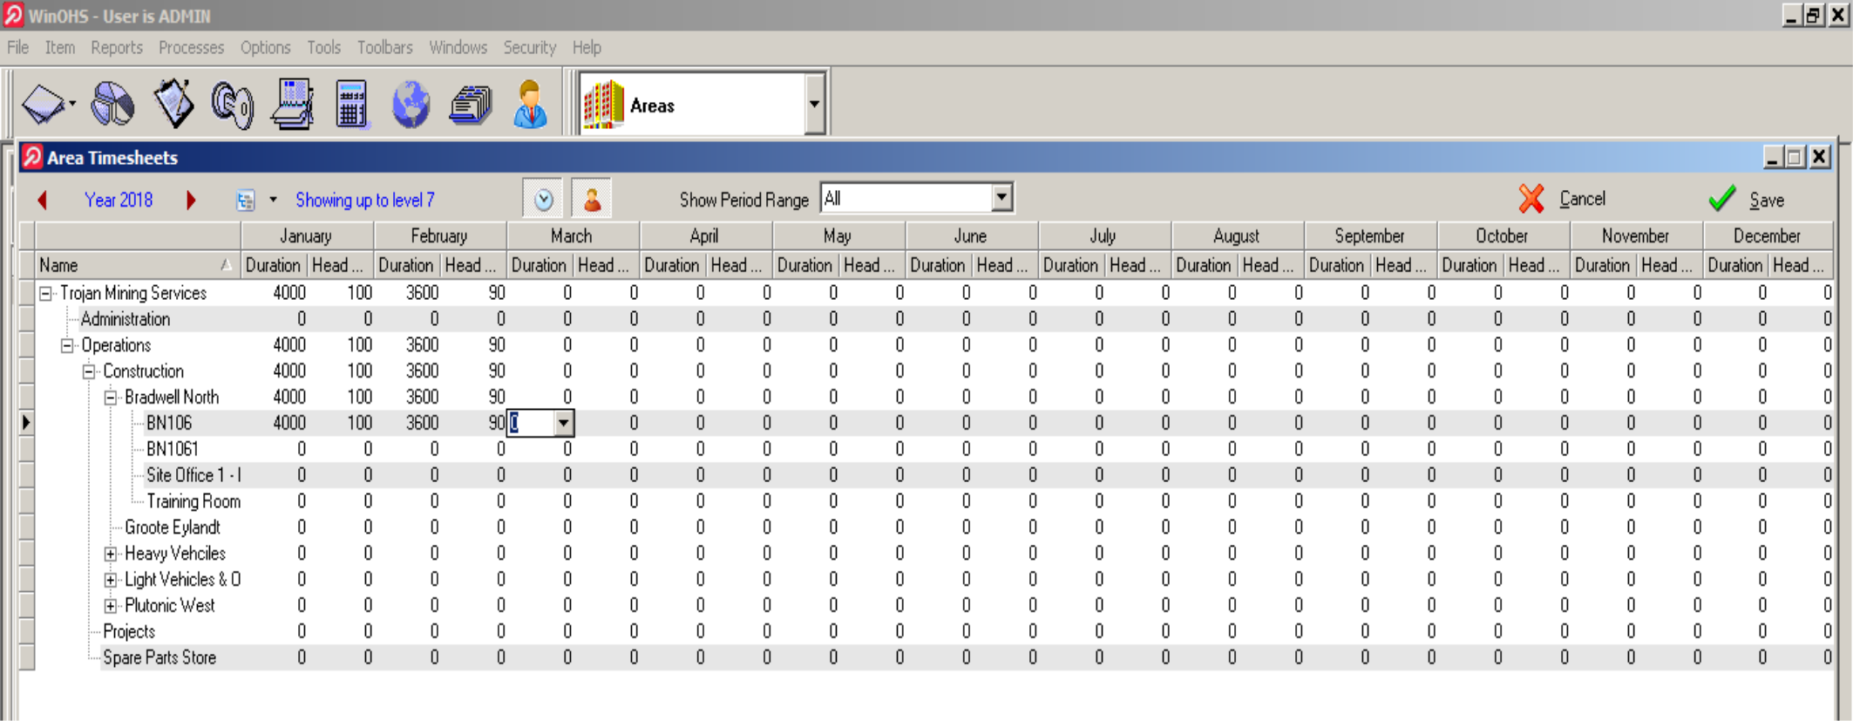
Task: Open the Options menu
Action: click(265, 47)
